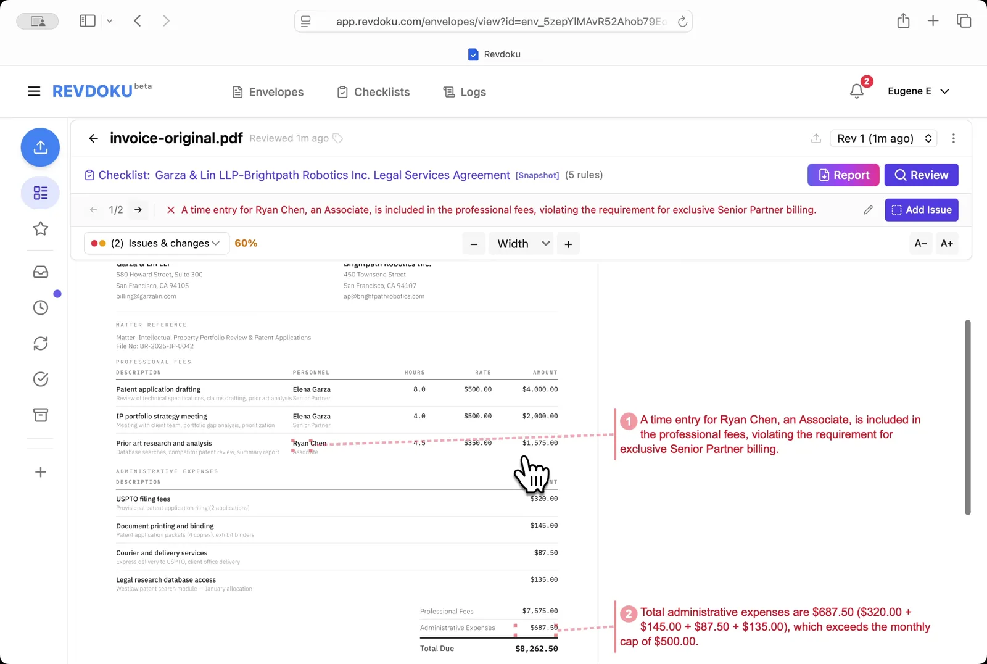View history via the clock icon
987x664 pixels.
point(40,307)
